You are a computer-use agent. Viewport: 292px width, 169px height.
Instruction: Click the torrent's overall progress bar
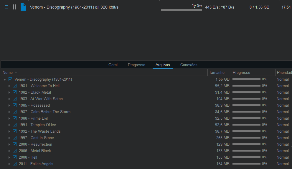(x=182, y=10)
